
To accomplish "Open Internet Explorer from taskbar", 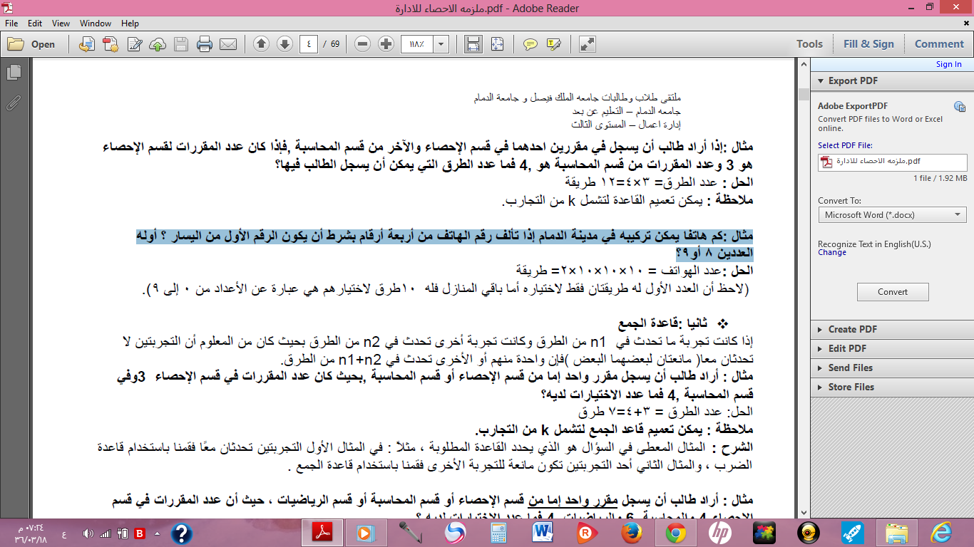I will pos(942,532).
